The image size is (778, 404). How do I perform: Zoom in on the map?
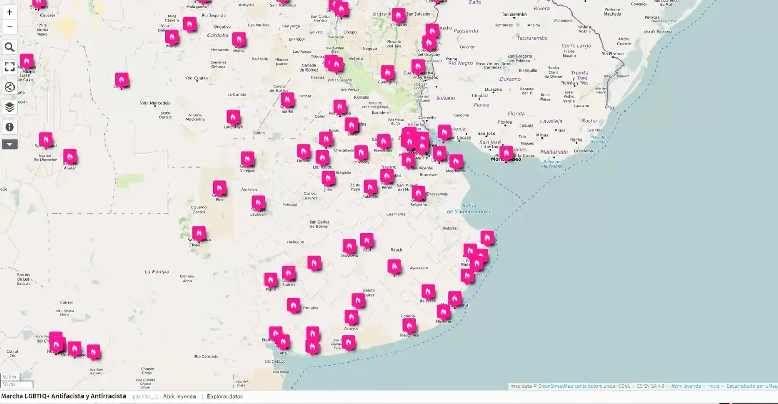click(x=9, y=12)
